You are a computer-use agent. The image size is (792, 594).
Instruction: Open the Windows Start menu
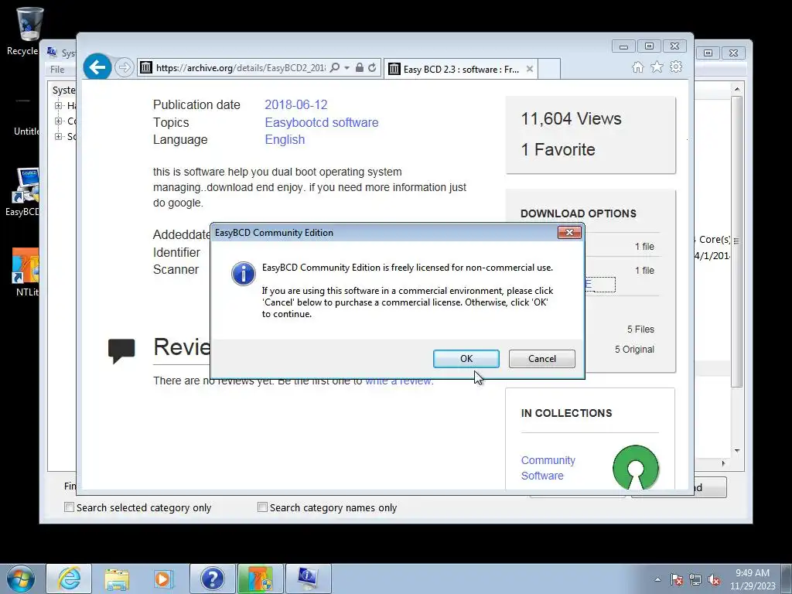point(20,579)
